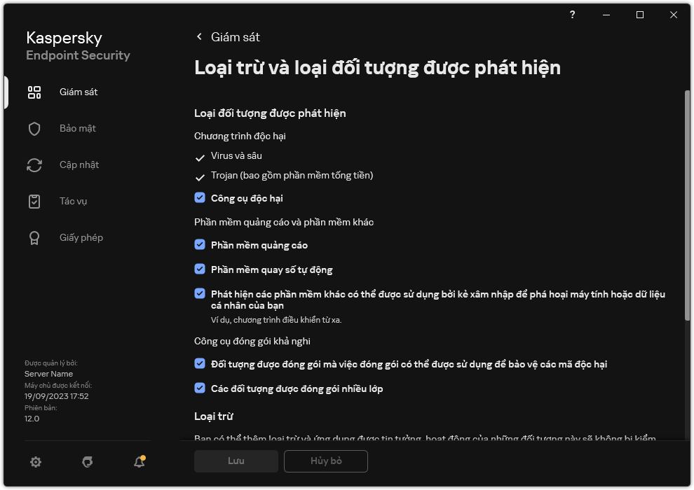Go back using the chevron arrow
This screenshot has width=694, height=490.
[199, 36]
